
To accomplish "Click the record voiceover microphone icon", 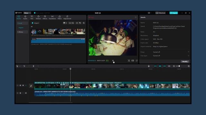I will (x=149, y=66).
